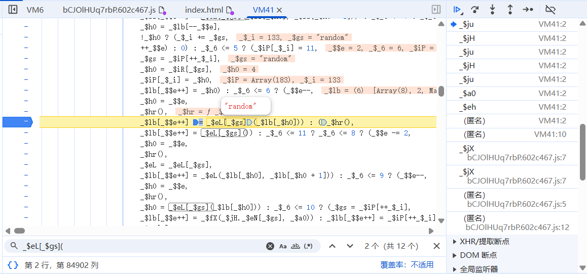Toggle match case (Aa) in search

[283, 246]
